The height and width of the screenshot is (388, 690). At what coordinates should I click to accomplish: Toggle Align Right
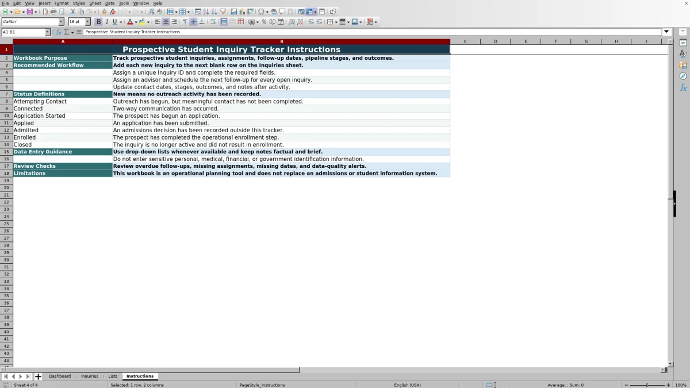[x=174, y=22]
